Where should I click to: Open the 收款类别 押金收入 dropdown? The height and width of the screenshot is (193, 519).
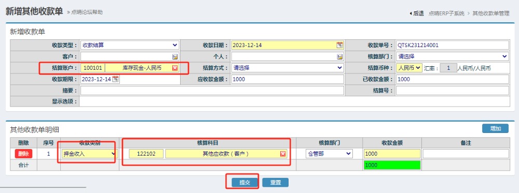tap(89, 154)
